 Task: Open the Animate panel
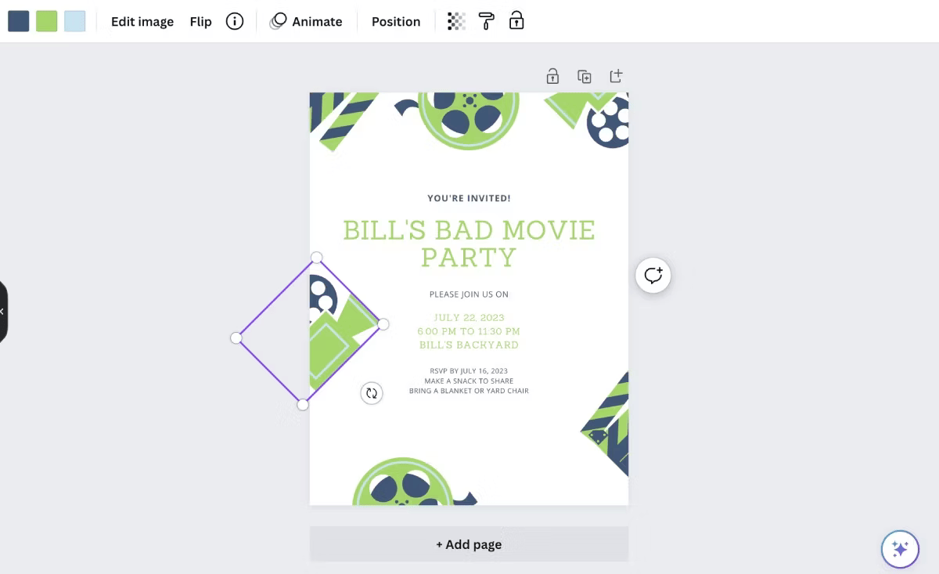coord(307,21)
